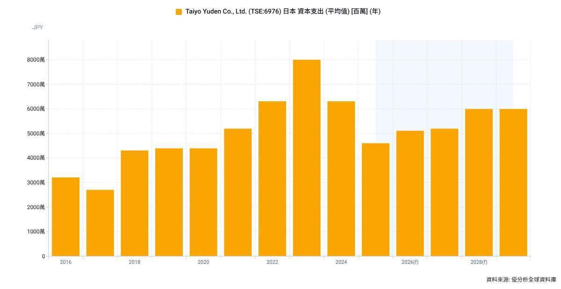Click the 2028(f) x-axis label
The image size is (561, 289).
pyautogui.click(x=479, y=262)
